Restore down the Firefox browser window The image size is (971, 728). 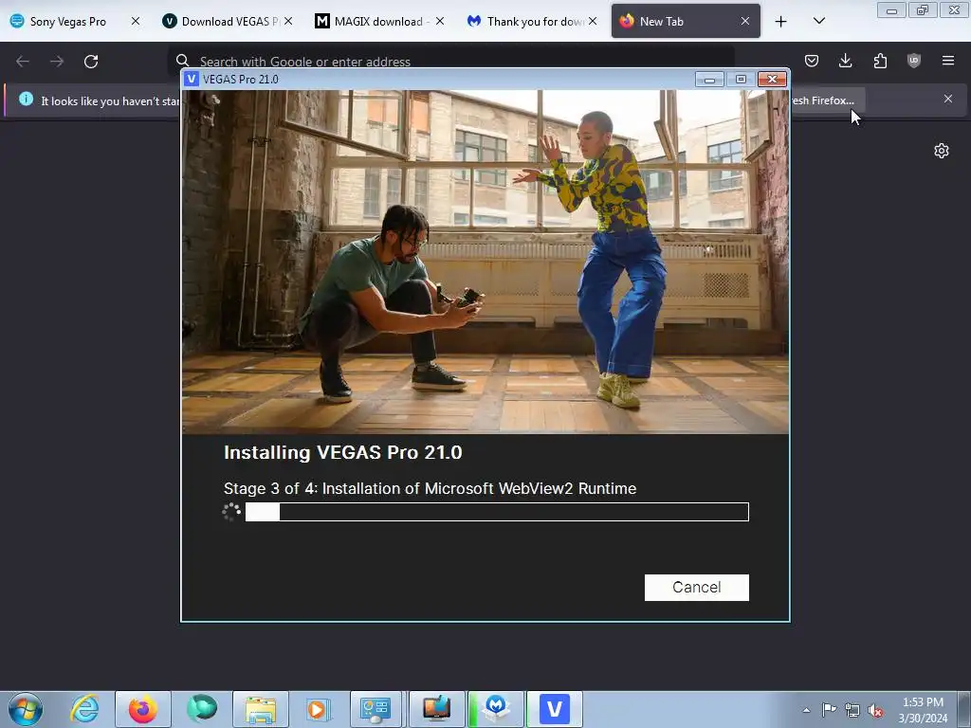[922, 9]
